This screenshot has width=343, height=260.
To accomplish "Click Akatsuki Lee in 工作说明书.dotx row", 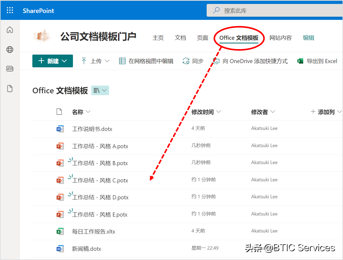I will click(x=264, y=128).
